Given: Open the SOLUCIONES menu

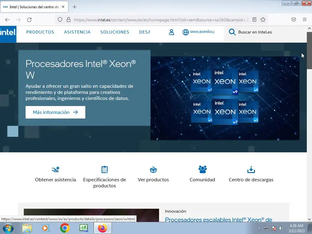Looking at the screenshot, I should pos(115,32).
